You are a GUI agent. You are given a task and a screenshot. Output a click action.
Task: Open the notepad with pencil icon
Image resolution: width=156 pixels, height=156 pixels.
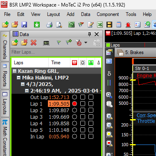[x=90, y=25]
